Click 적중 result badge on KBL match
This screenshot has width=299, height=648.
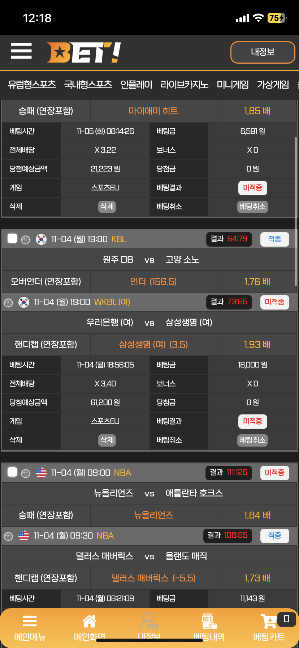(x=275, y=239)
